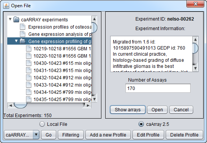
Task: Click the Java icon in the title bar
Action: [x=6, y=6]
